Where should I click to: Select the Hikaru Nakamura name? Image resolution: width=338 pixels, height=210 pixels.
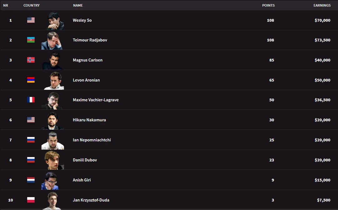click(x=89, y=120)
